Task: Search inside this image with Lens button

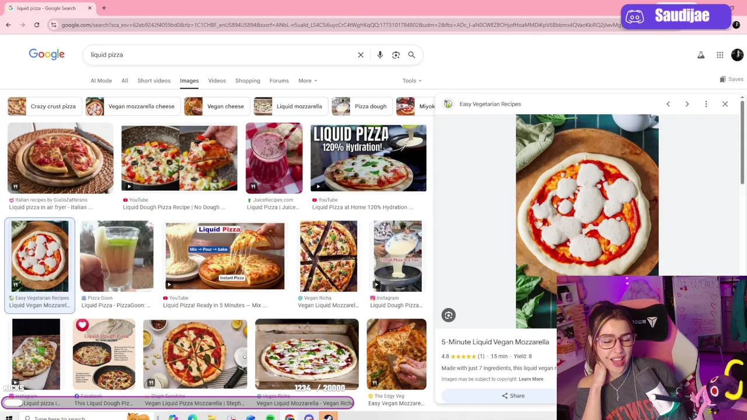Action: point(448,315)
